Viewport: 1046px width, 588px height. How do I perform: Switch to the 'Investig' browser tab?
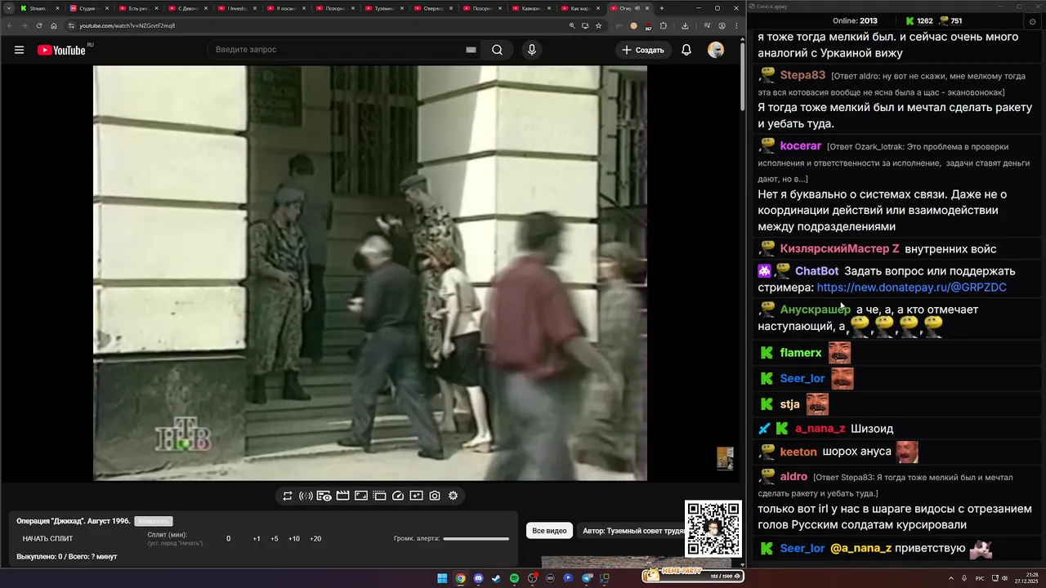click(238, 8)
